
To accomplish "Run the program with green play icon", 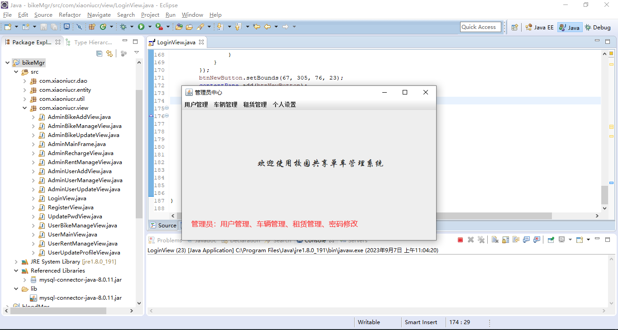I will 141,27.
